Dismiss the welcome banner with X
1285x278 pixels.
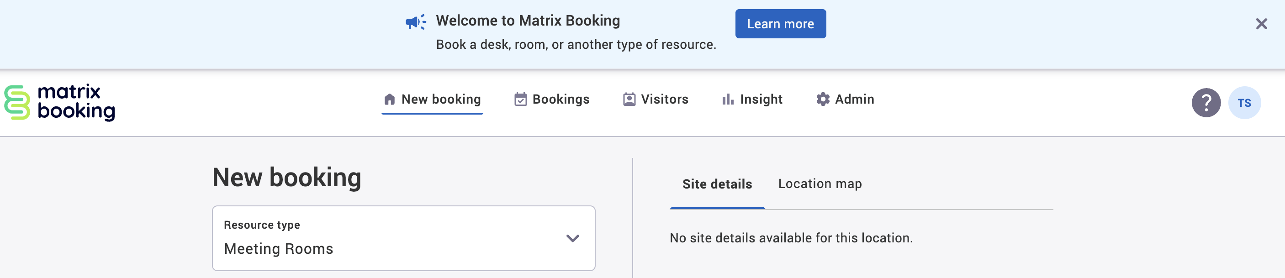coord(1260,24)
